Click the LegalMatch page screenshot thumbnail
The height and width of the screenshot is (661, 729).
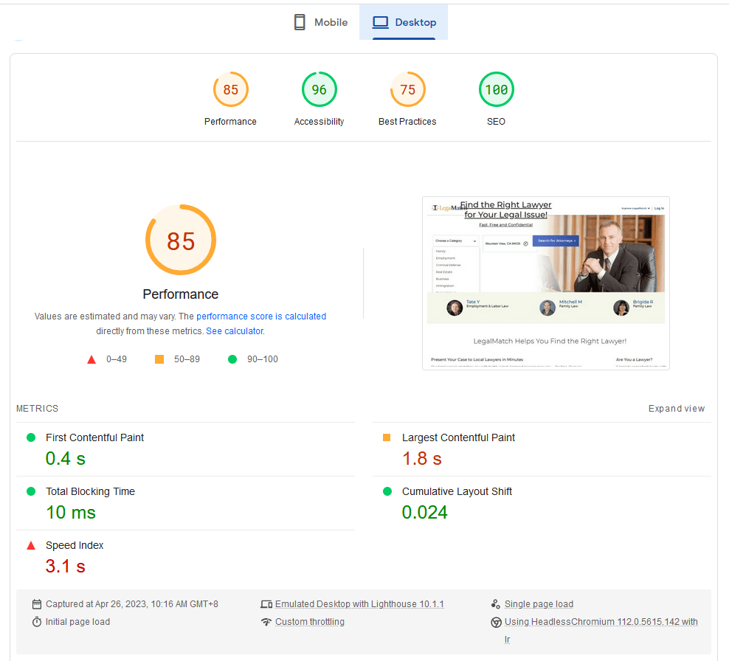(545, 283)
